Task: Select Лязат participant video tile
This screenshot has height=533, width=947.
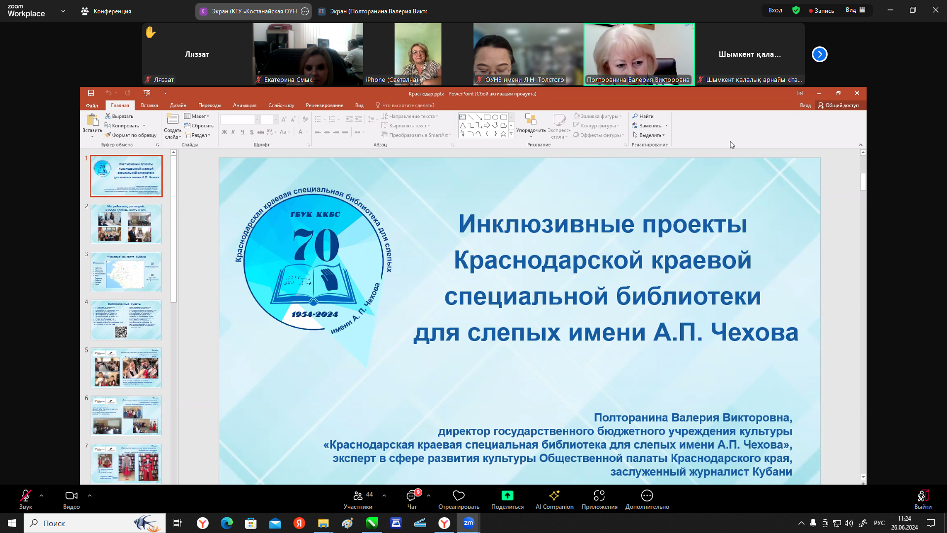Action: pos(197,54)
